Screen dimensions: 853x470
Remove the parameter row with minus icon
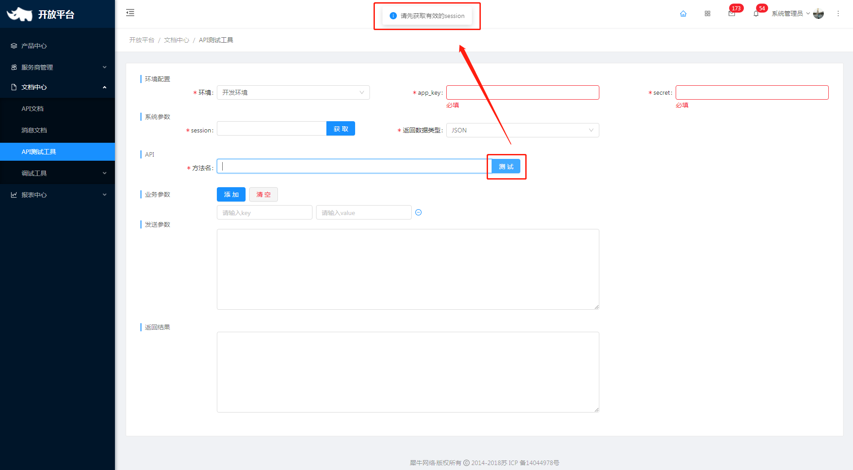click(x=418, y=212)
